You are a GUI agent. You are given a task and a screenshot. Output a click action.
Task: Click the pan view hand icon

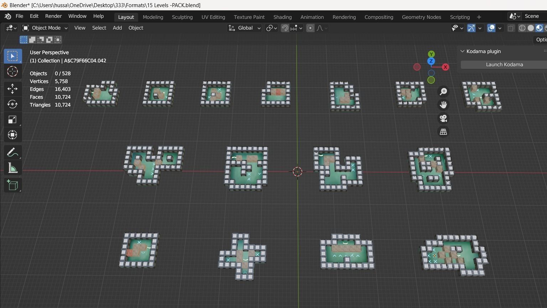point(443,105)
